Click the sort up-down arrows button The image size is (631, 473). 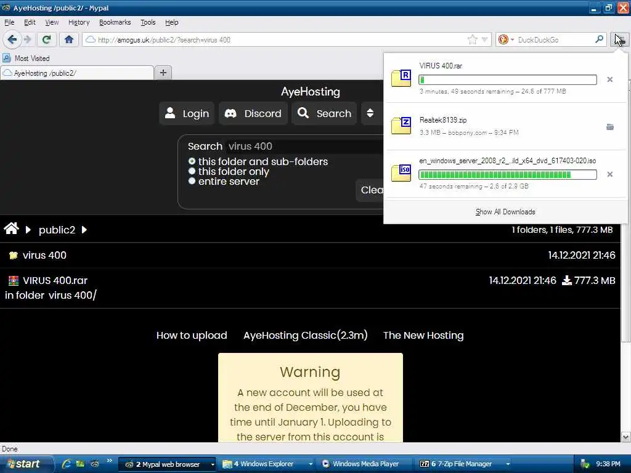[x=370, y=113]
